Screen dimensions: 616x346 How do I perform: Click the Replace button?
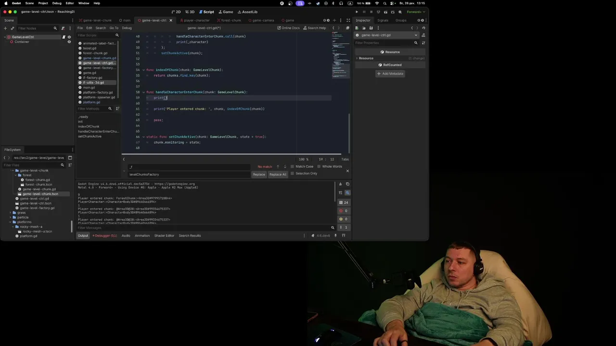tap(259, 174)
